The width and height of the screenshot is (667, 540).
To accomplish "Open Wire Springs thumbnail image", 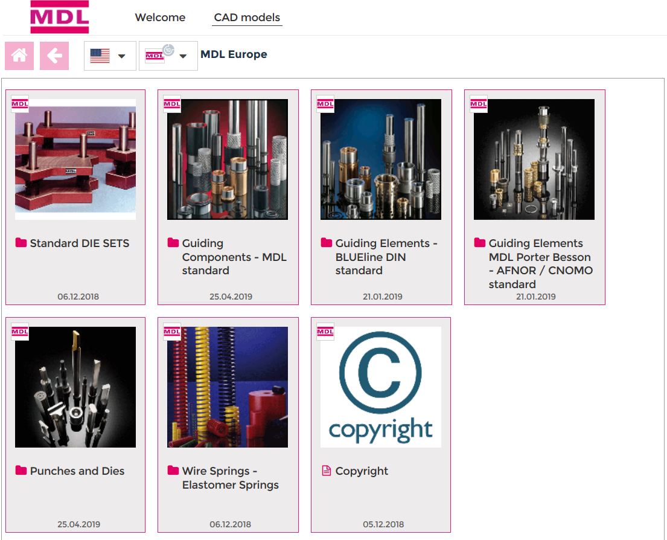I will [228, 387].
